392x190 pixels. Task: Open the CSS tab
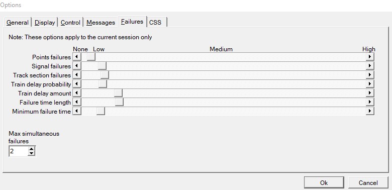pyautogui.click(x=156, y=23)
